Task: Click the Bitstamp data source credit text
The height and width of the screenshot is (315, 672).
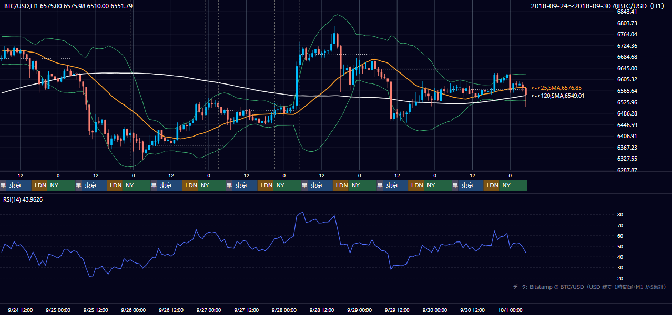Action: point(589,287)
